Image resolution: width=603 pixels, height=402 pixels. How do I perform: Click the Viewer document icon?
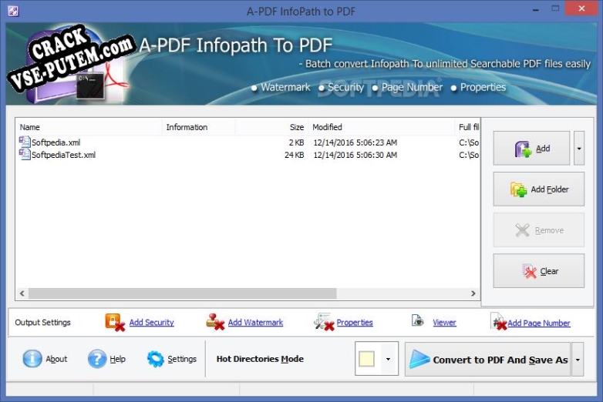click(x=417, y=322)
